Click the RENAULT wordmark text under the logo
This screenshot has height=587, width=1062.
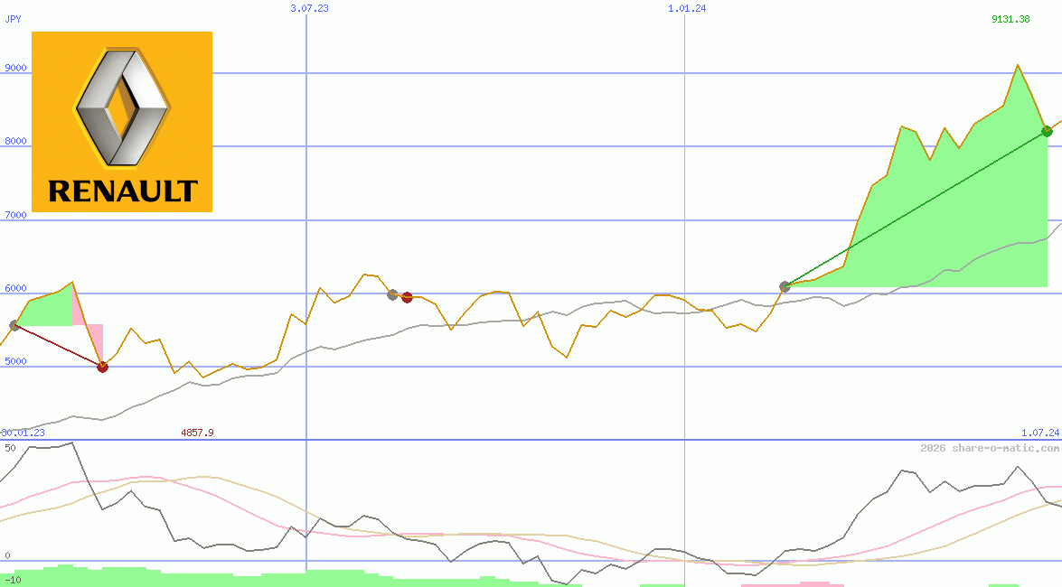point(122,191)
